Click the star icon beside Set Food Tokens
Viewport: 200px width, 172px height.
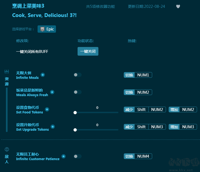(47, 109)
